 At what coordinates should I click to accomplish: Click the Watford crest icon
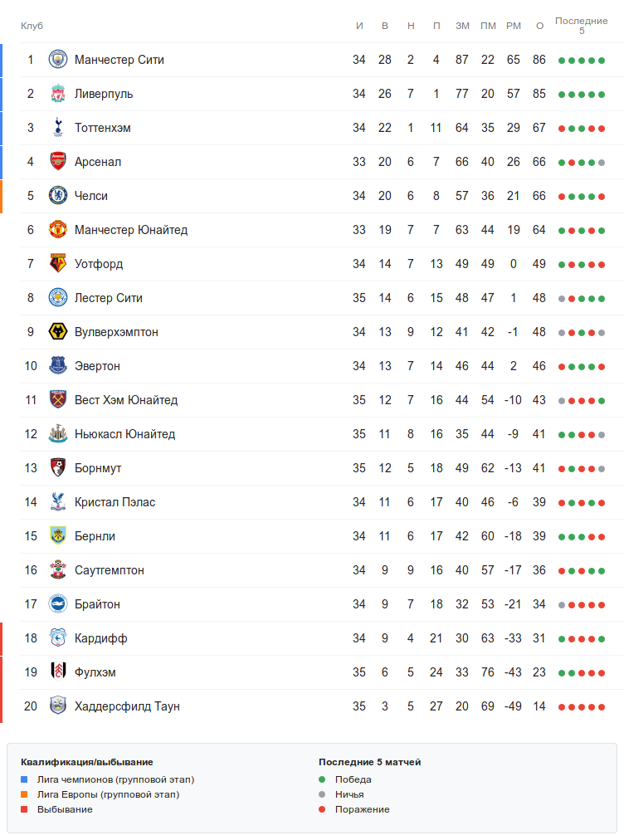tap(57, 264)
